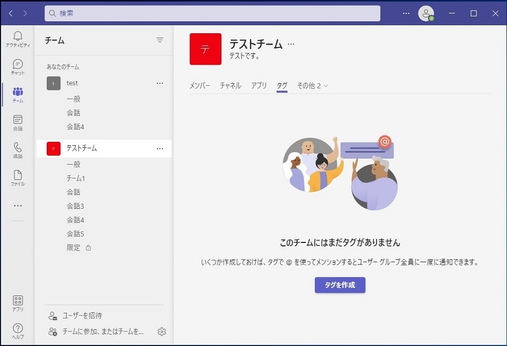Viewport: 507px width, 346px height.
Task: Click the テストです。 team description
Action: (x=244, y=56)
